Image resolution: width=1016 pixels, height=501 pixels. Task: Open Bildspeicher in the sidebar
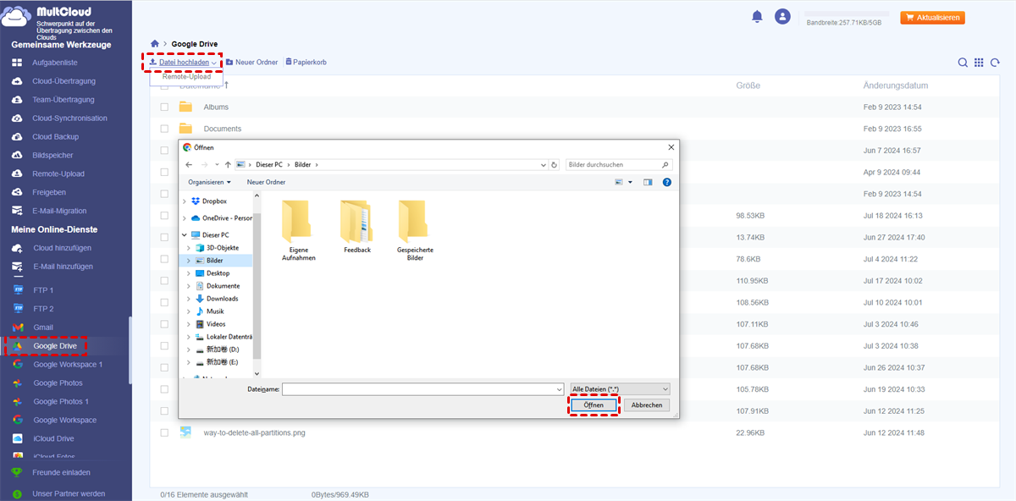(x=52, y=156)
